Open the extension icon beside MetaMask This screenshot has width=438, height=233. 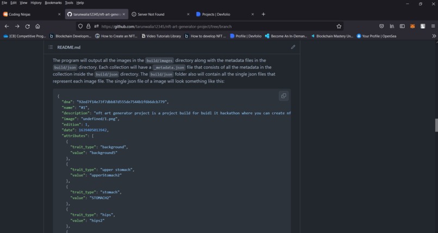[x=423, y=26]
